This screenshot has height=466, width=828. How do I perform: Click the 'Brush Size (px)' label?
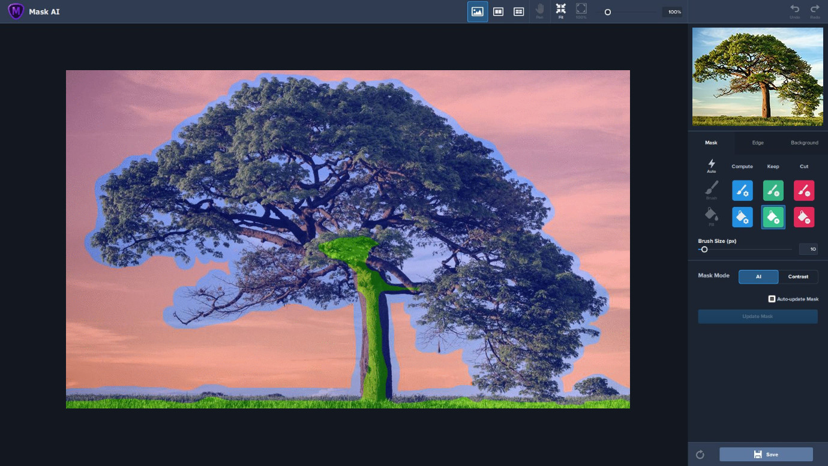[x=717, y=241]
